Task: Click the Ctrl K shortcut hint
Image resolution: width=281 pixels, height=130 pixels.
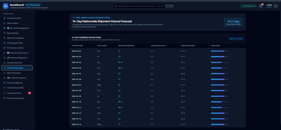Action: point(169,6)
